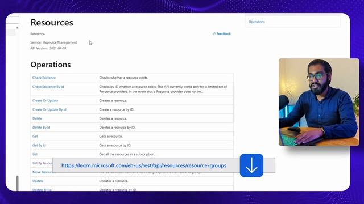Click the 'Deletes a resource by ID.' description
The width and height of the screenshot is (364, 204).
117,127
